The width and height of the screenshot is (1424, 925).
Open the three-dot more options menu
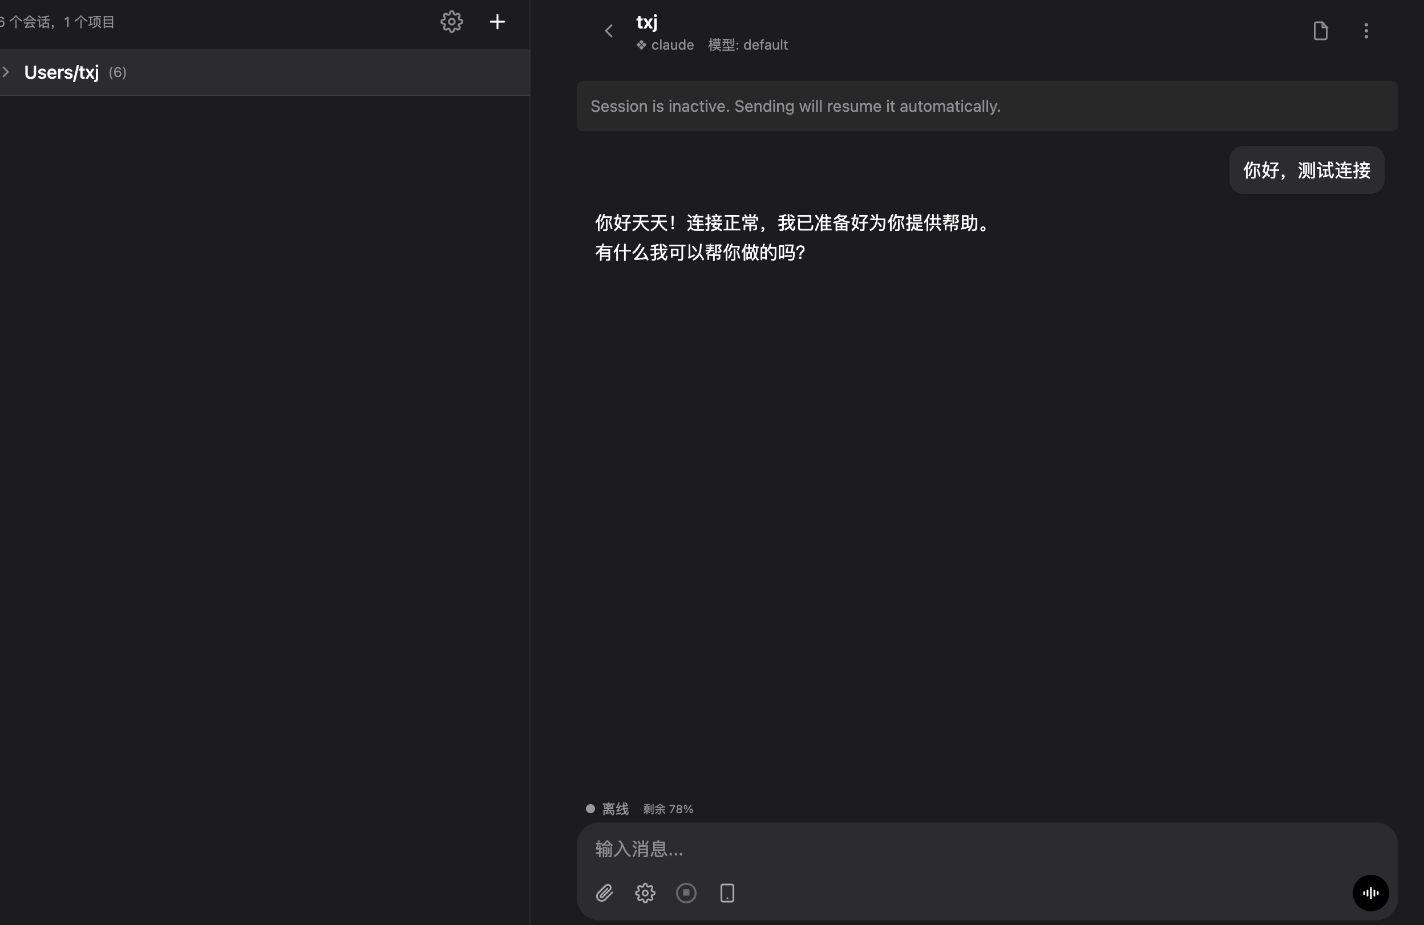(x=1366, y=31)
